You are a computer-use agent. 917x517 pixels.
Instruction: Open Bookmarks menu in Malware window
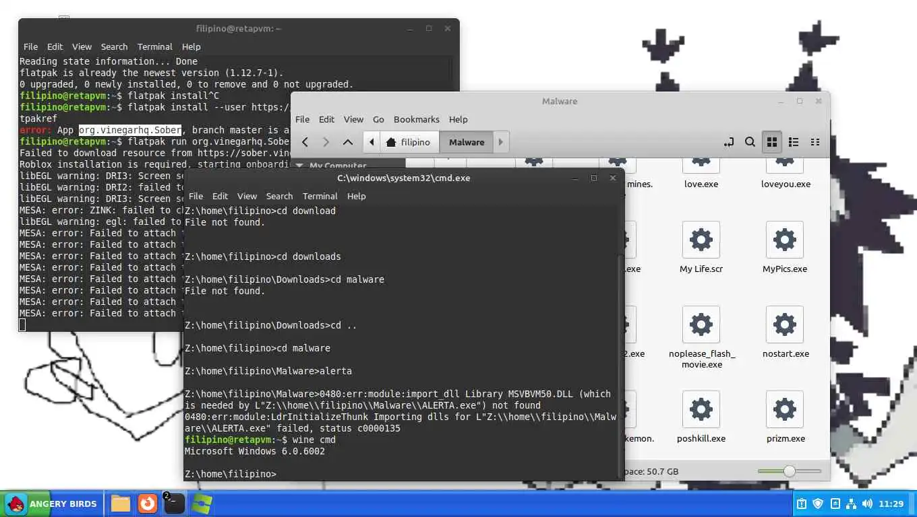pyautogui.click(x=417, y=119)
